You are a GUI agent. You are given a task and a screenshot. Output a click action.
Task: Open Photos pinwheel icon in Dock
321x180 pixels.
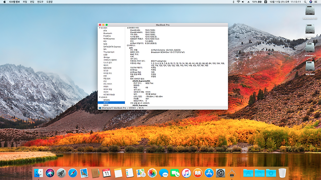tap(152, 173)
